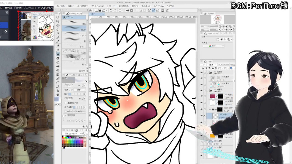Image resolution: width=292 pixels, height=164 pixels.
Task: Click the wrench sub tool detail icon
Action: (x=87, y=127)
